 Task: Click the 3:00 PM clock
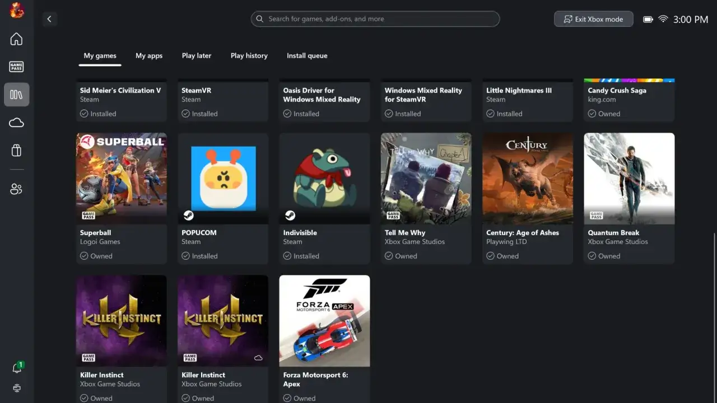[691, 19]
